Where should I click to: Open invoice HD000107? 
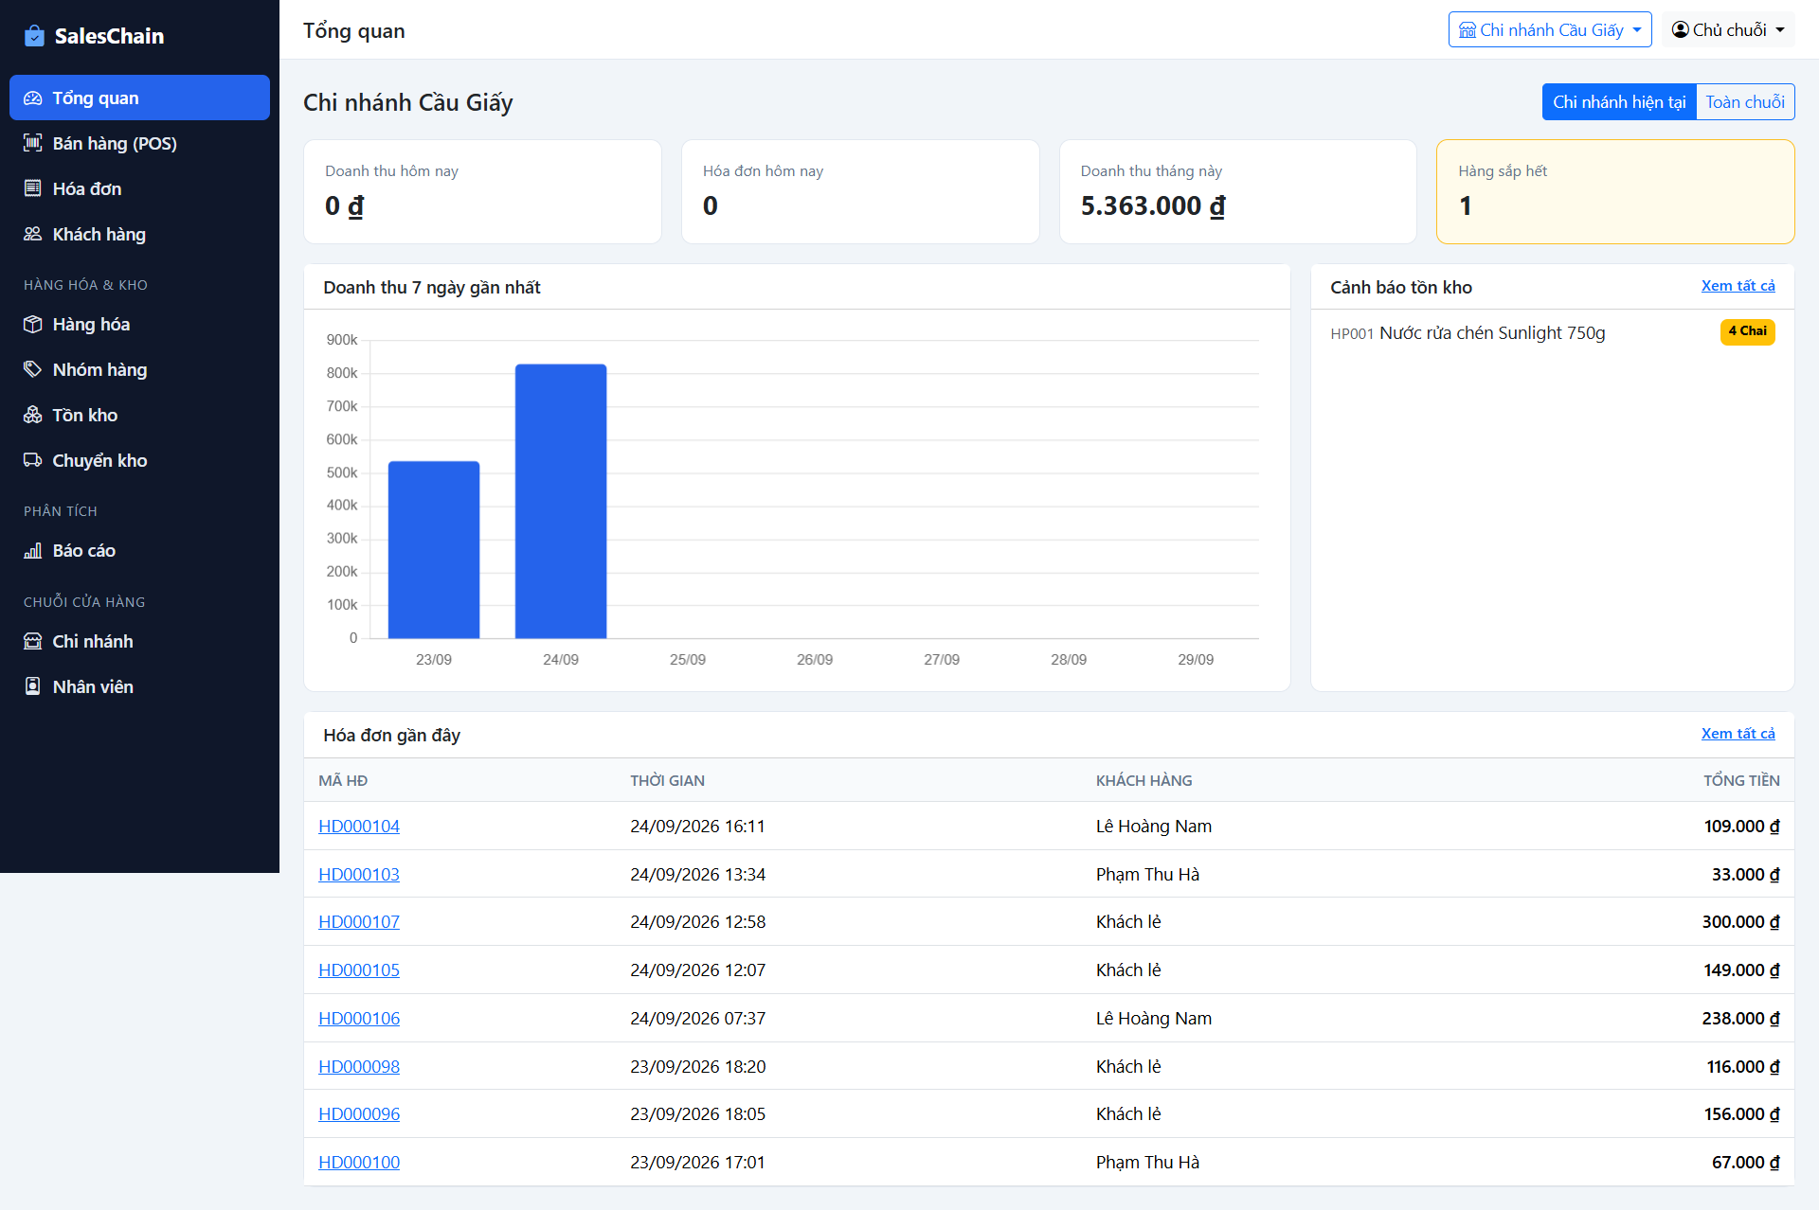pyautogui.click(x=359, y=922)
